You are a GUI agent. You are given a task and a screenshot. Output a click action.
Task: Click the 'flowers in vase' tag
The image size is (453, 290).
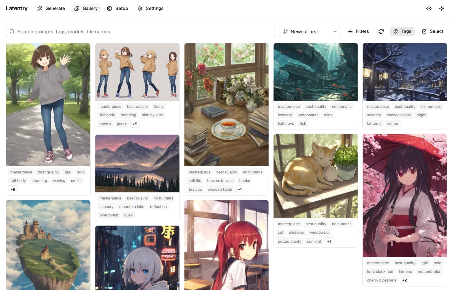220,181
